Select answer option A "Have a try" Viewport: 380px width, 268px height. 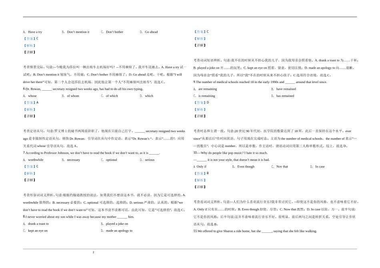(x=34, y=31)
